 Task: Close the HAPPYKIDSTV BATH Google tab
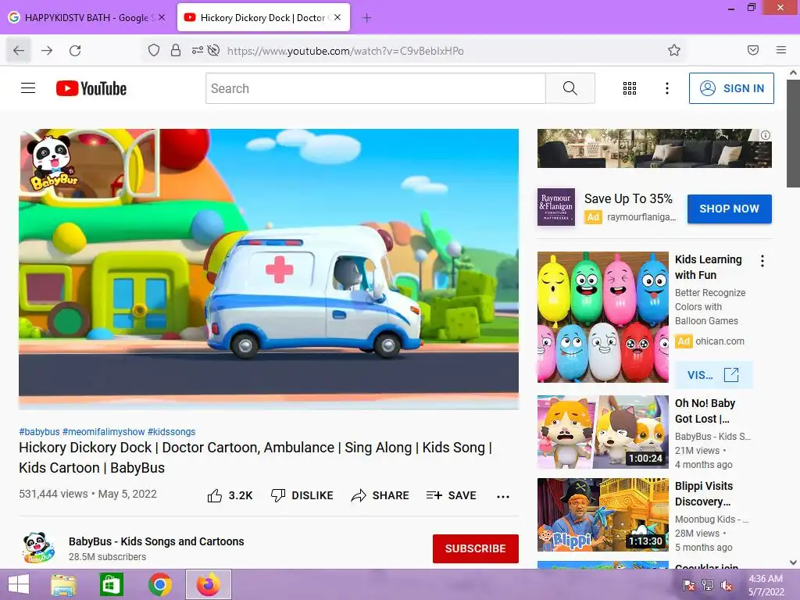162,17
